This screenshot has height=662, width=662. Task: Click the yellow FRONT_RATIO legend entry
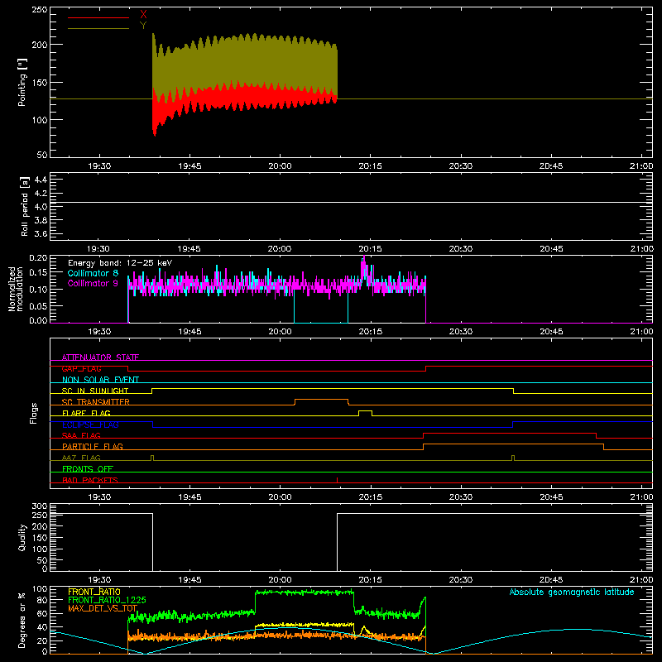coord(94,592)
